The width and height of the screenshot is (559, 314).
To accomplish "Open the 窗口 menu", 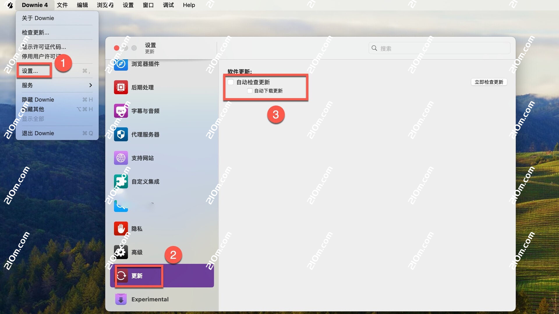I will tap(148, 5).
